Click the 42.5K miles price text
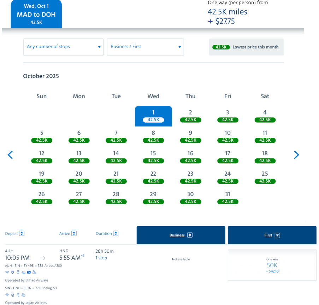Viewport: 319px width, 305px height. (228, 12)
